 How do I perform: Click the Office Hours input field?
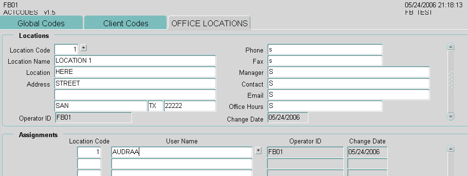click(x=325, y=106)
